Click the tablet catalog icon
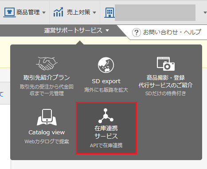 click(47, 117)
